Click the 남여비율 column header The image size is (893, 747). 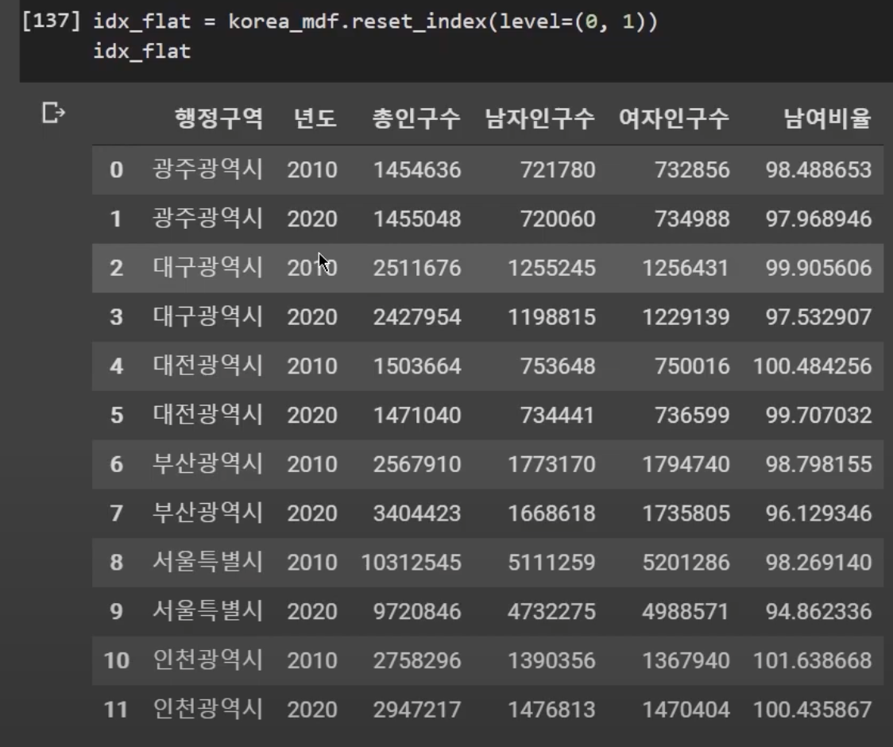(x=827, y=118)
